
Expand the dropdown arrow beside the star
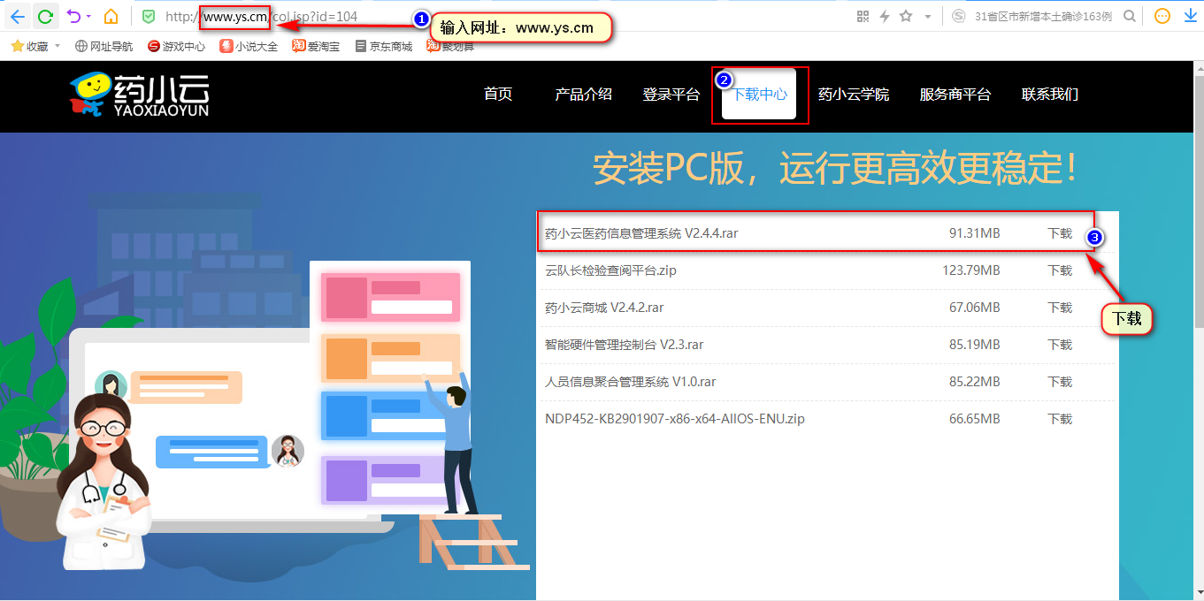[x=927, y=16]
